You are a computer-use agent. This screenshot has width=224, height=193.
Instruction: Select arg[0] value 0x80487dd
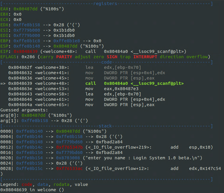click(x=33, y=115)
